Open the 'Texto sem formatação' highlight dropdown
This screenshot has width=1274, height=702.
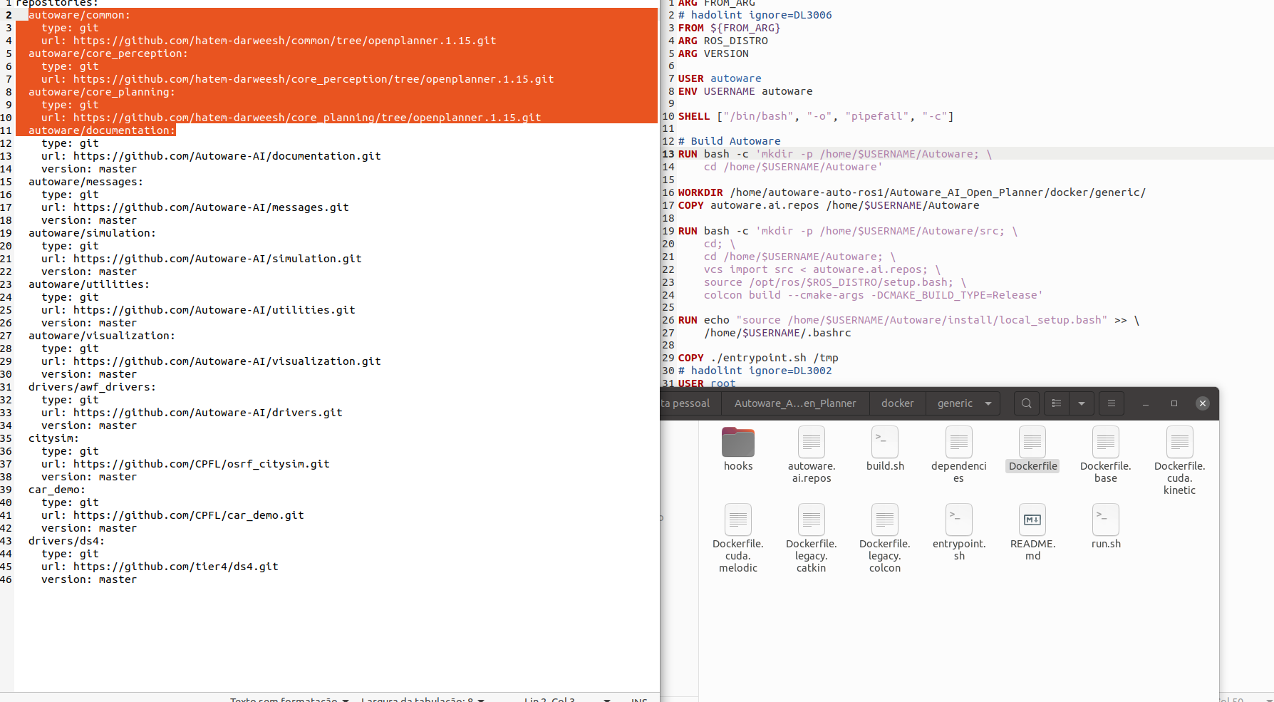(x=288, y=699)
